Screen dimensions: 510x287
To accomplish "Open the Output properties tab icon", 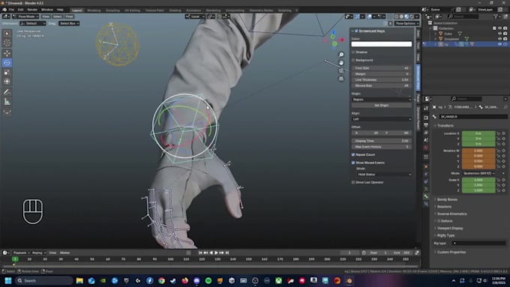I will (x=426, y=125).
